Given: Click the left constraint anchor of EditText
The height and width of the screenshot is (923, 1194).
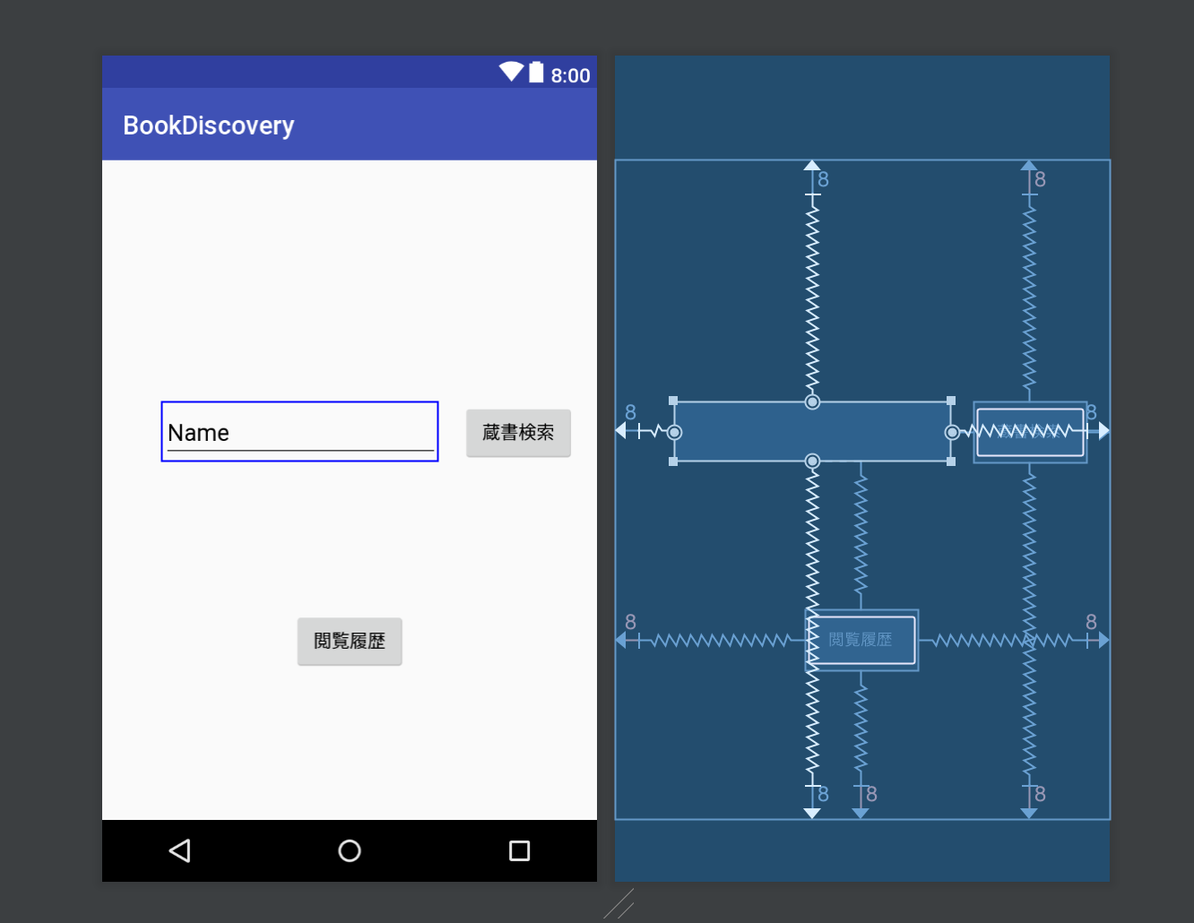Looking at the screenshot, I should [x=674, y=432].
